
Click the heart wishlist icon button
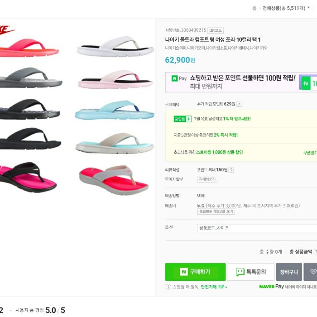311,272
